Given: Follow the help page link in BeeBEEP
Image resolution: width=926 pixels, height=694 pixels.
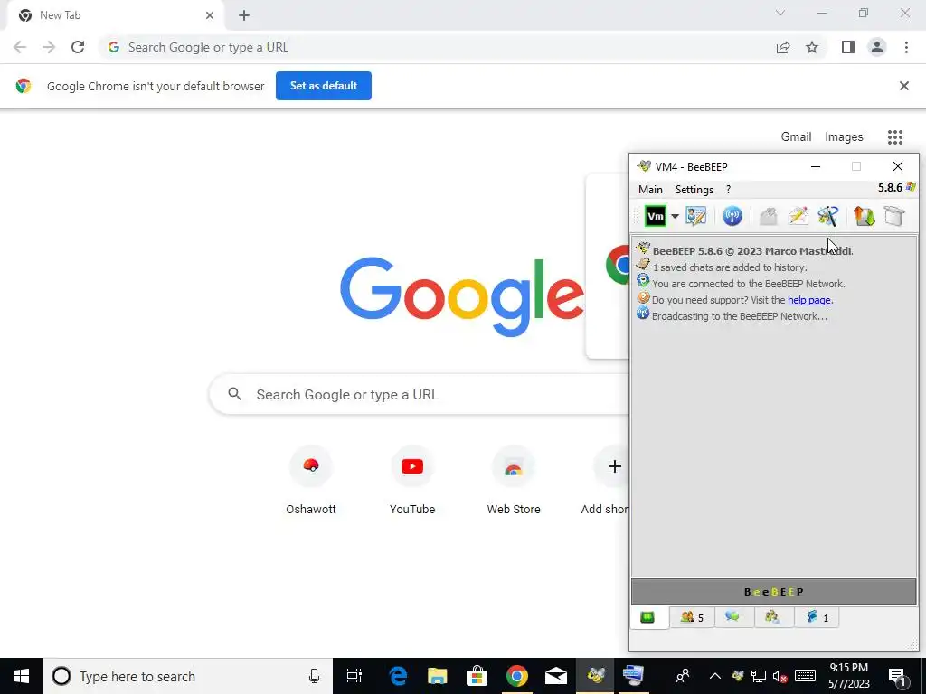Looking at the screenshot, I should pos(809,300).
